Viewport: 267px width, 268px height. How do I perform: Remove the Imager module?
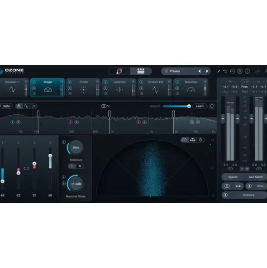click(x=62, y=82)
